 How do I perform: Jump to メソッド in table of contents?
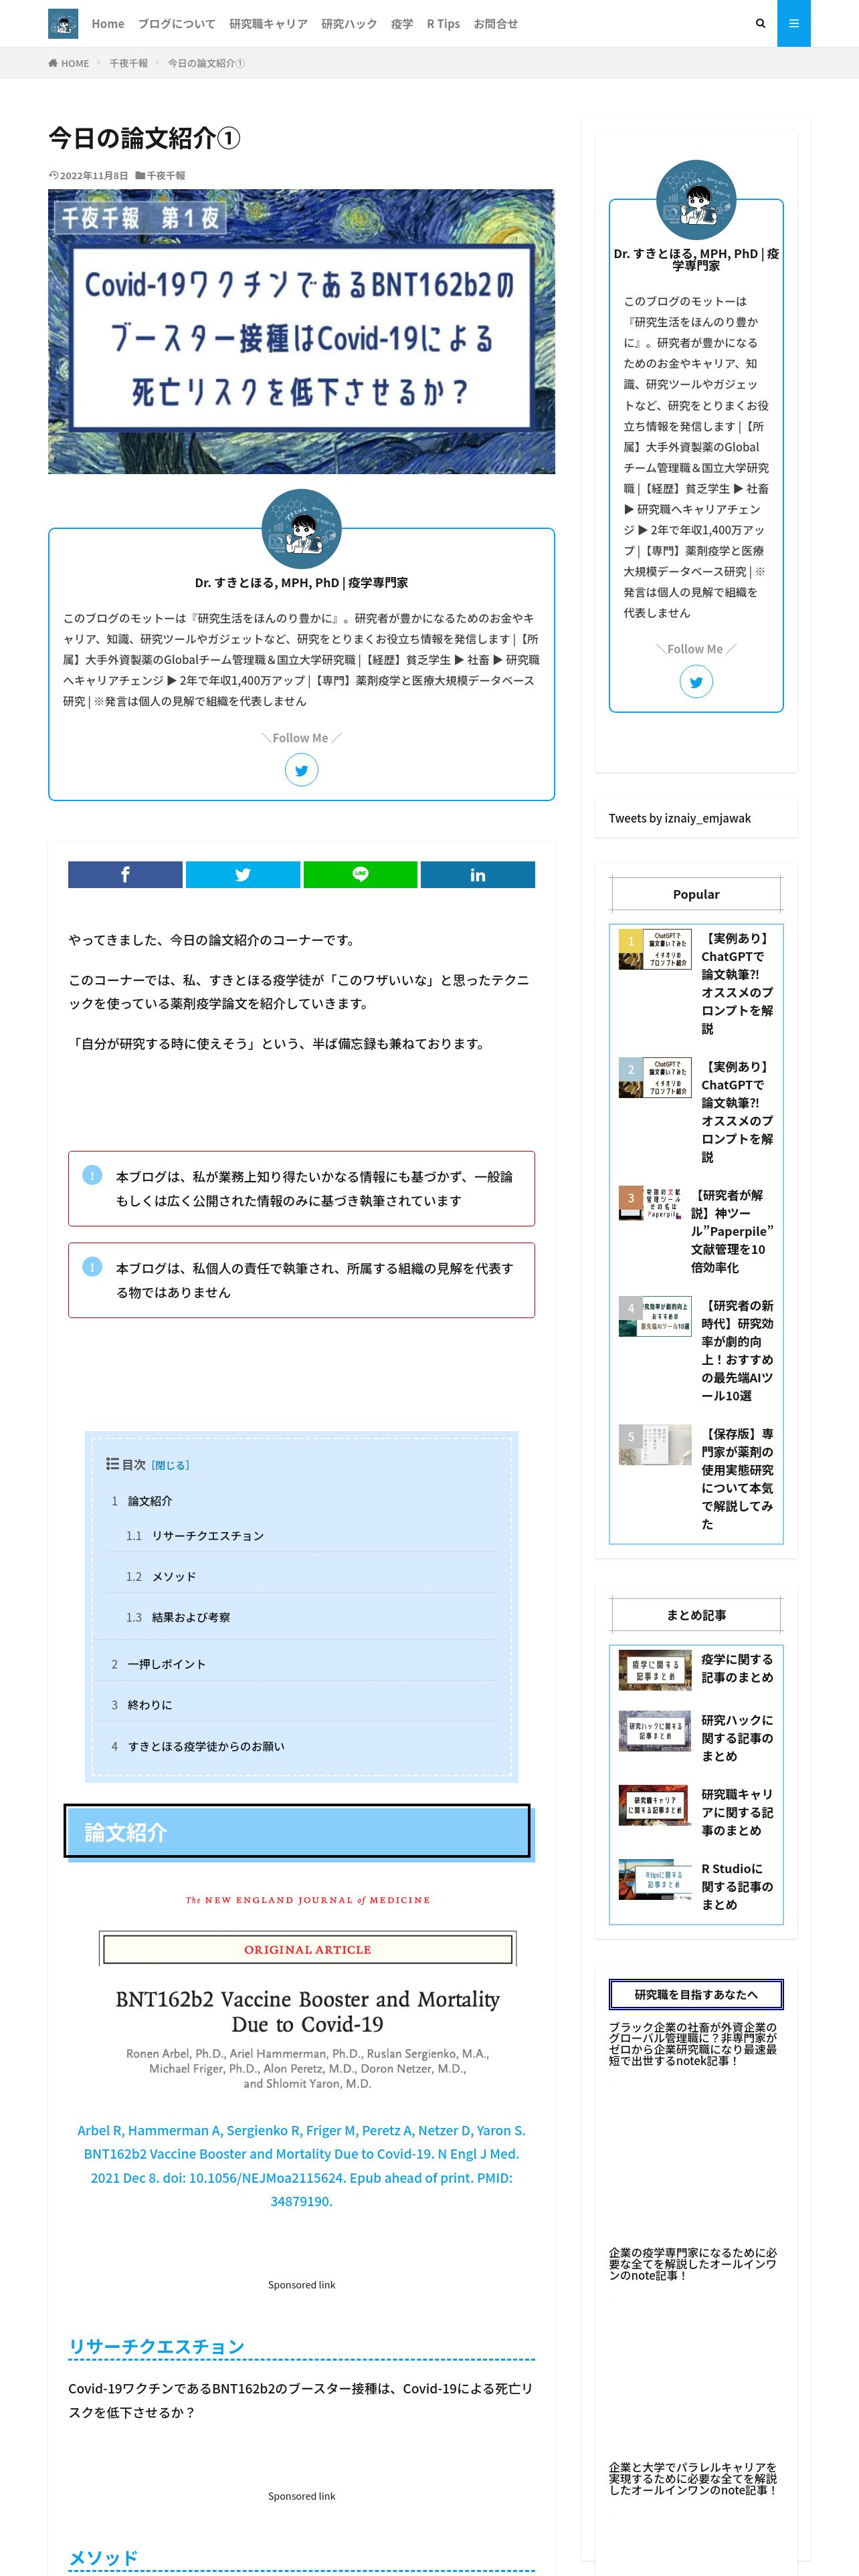pos(174,1577)
